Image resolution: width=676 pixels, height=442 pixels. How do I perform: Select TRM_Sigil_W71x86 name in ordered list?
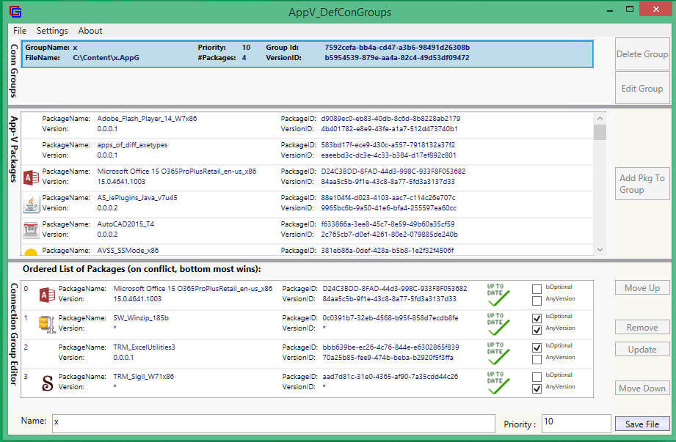[144, 377]
